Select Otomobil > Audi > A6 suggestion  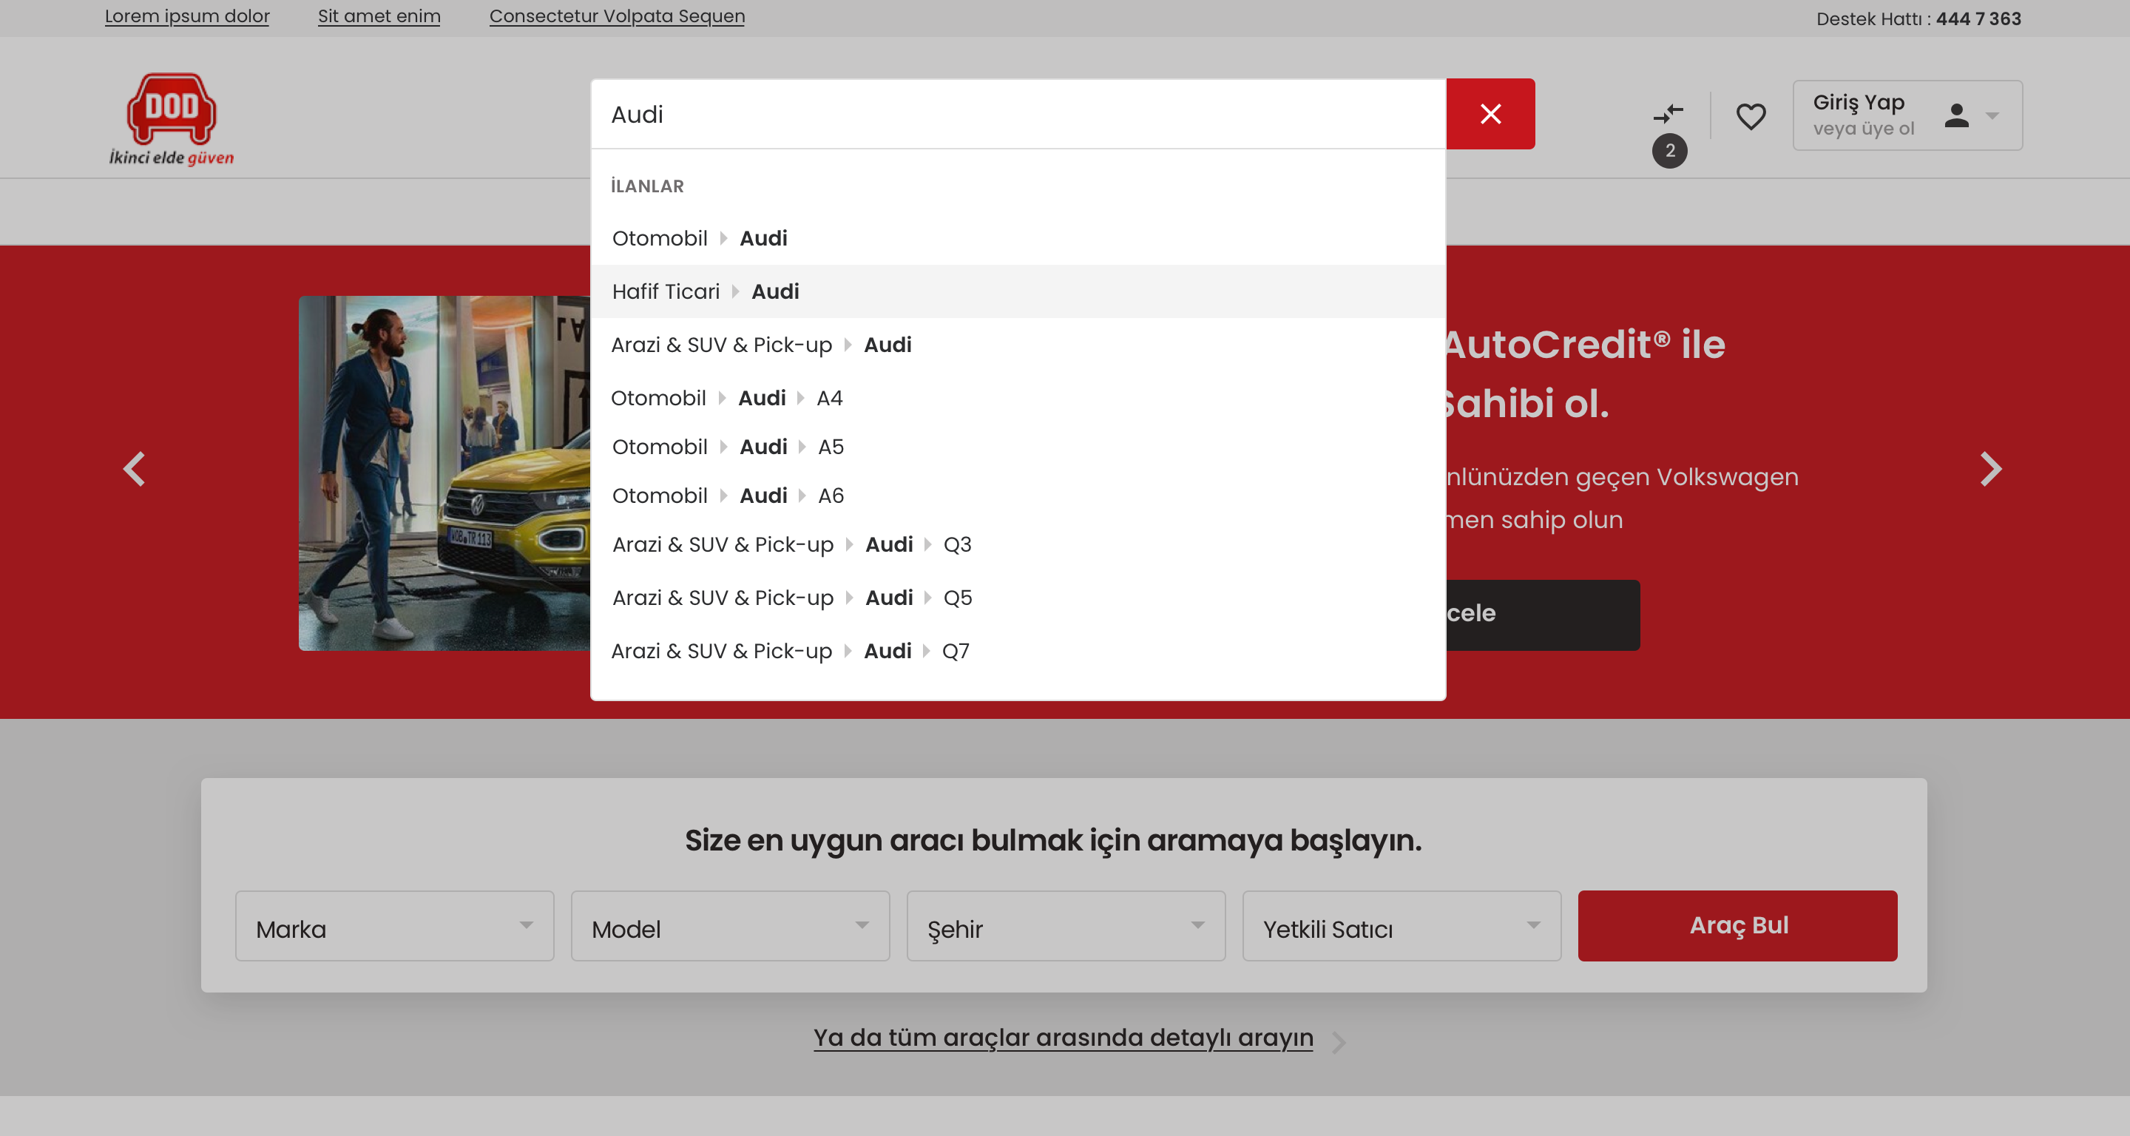coord(1018,496)
